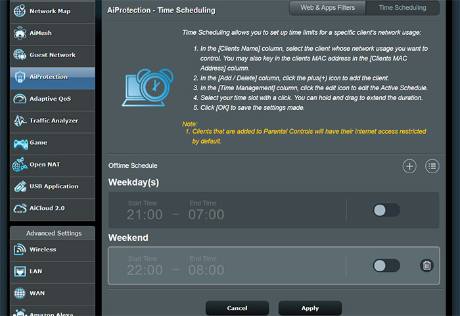Click the Apply button
This screenshot has width=460, height=316.
(x=310, y=308)
